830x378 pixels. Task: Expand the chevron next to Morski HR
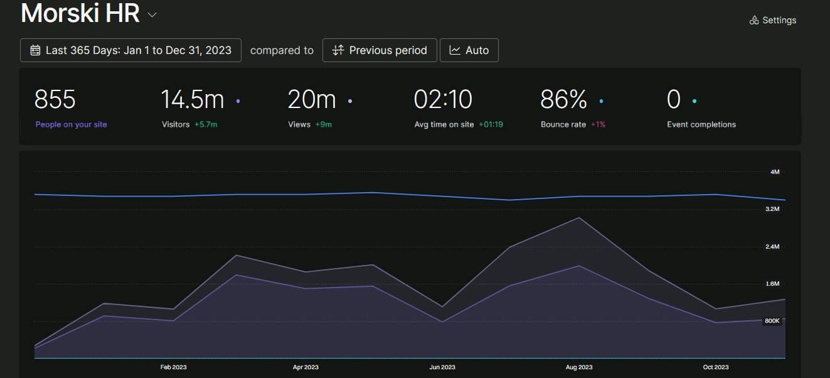click(152, 15)
